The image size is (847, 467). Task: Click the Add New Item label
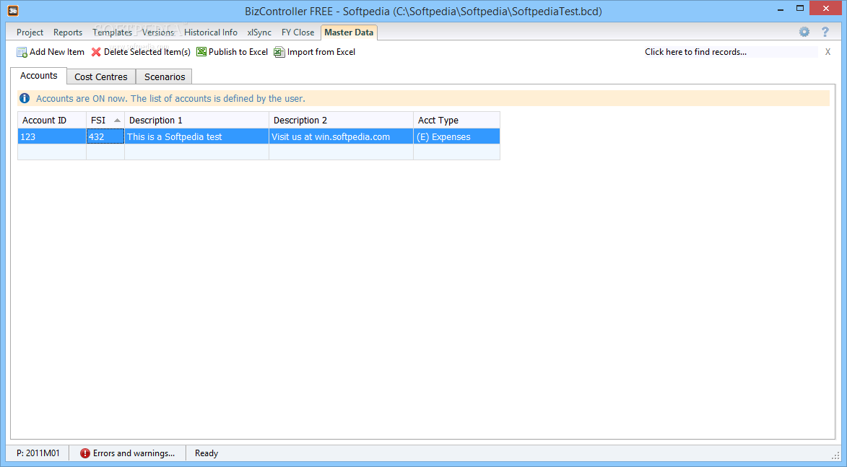(x=57, y=52)
